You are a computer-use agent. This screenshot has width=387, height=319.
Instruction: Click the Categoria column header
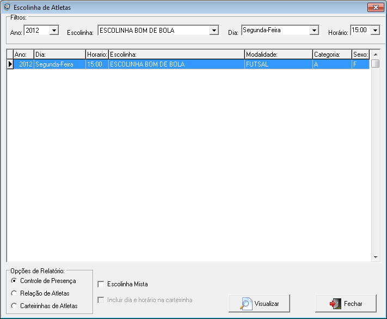[x=332, y=55]
